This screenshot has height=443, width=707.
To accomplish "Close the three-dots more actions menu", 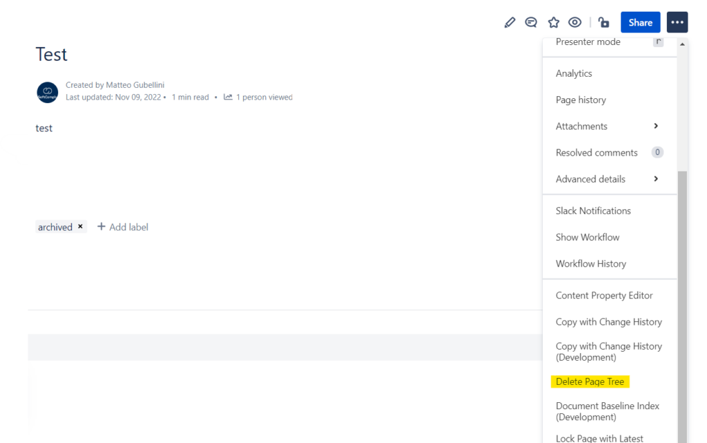I will pos(677,22).
